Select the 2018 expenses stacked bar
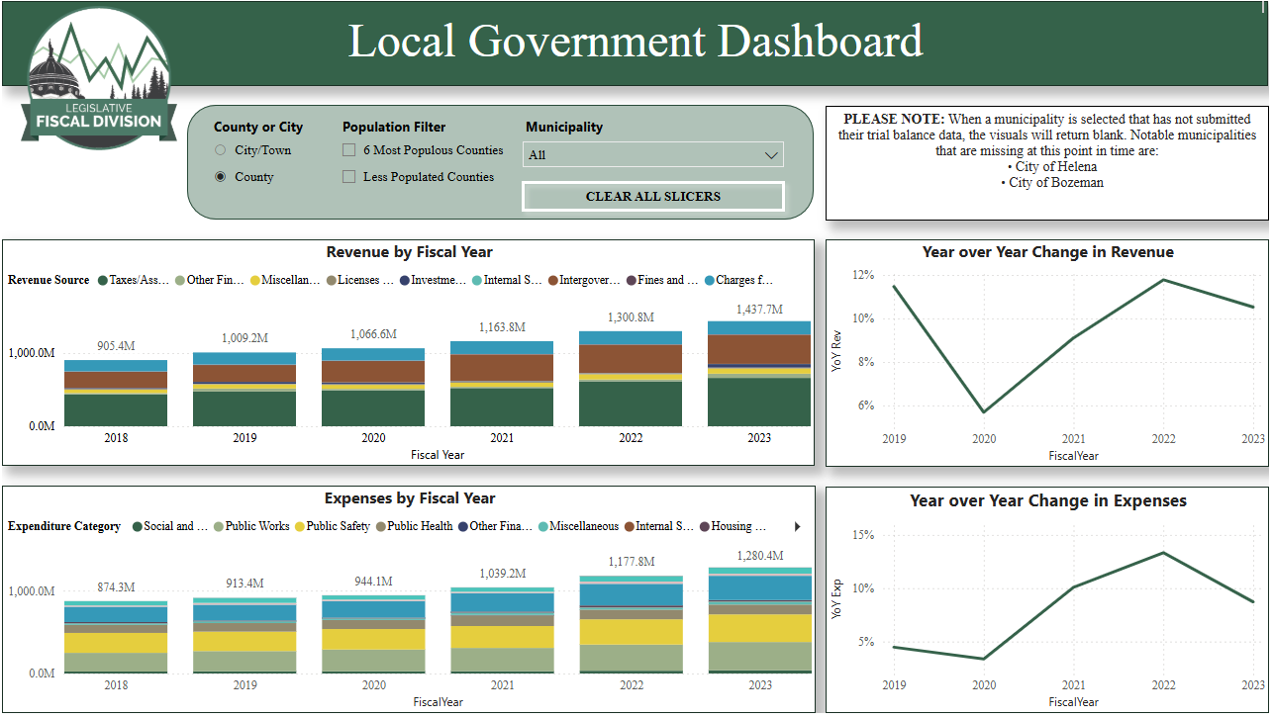 coord(116,638)
